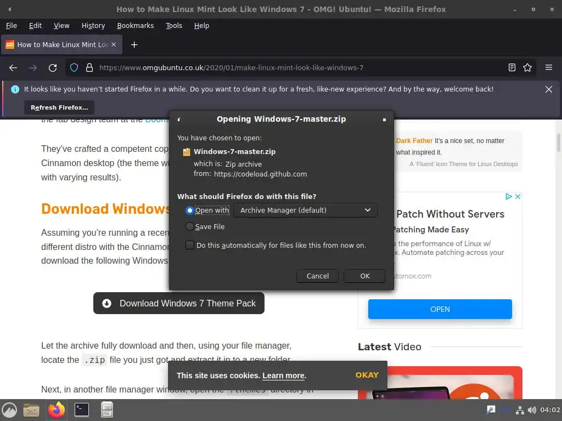562x421 pixels.
Task: Click the page's vertical scrollbar handle
Action: (558, 143)
